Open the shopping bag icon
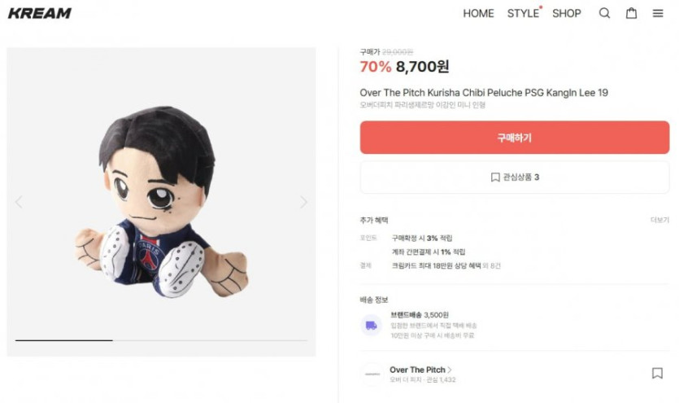 [x=631, y=13]
